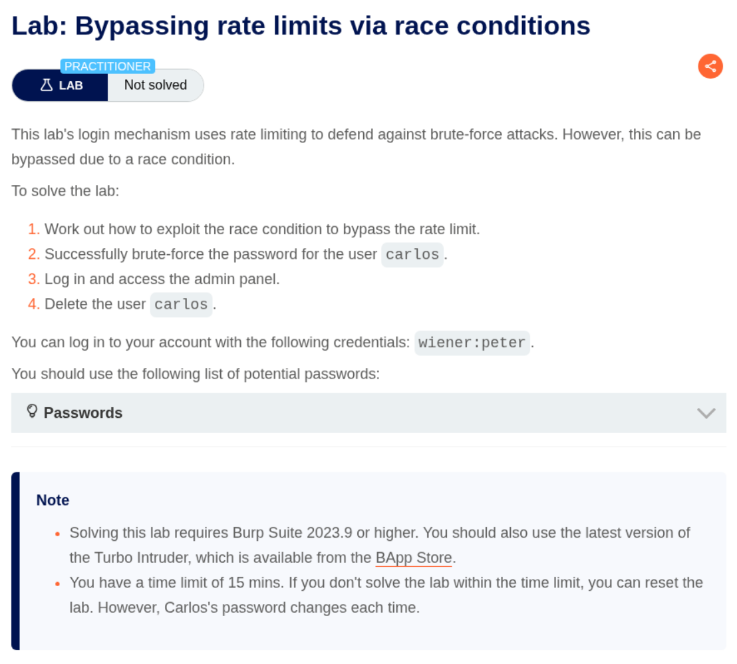This screenshot has width=737, height=664.
Task: Click the wiener:peter credentials code
Action: (472, 343)
